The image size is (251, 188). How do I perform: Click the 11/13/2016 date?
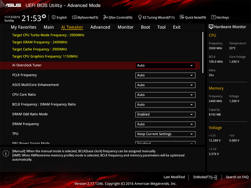pyautogui.click(x=12, y=17)
